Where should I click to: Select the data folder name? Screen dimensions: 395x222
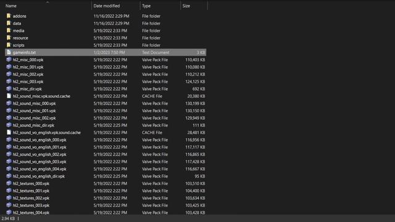tap(17, 23)
